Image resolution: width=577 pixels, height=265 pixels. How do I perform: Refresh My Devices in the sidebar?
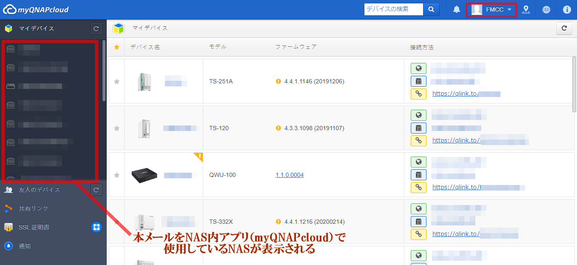pyautogui.click(x=97, y=28)
